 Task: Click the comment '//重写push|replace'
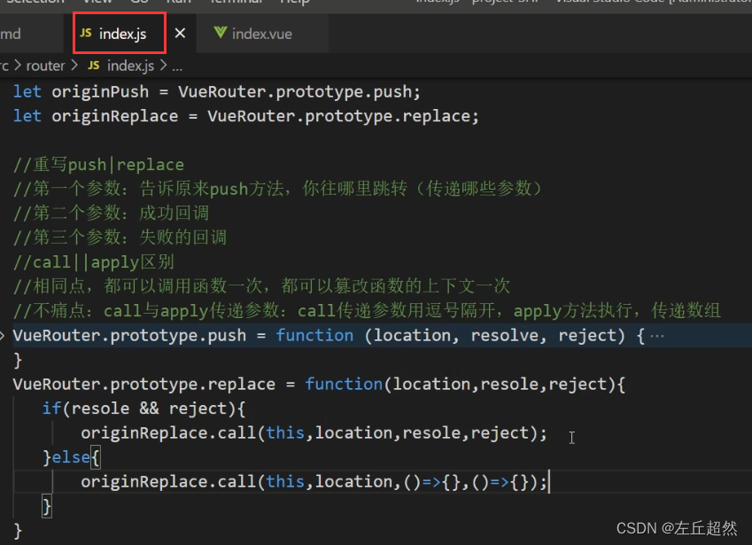click(99, 165)
